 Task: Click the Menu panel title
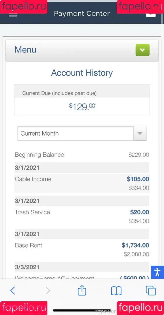(x=25, y=50)
